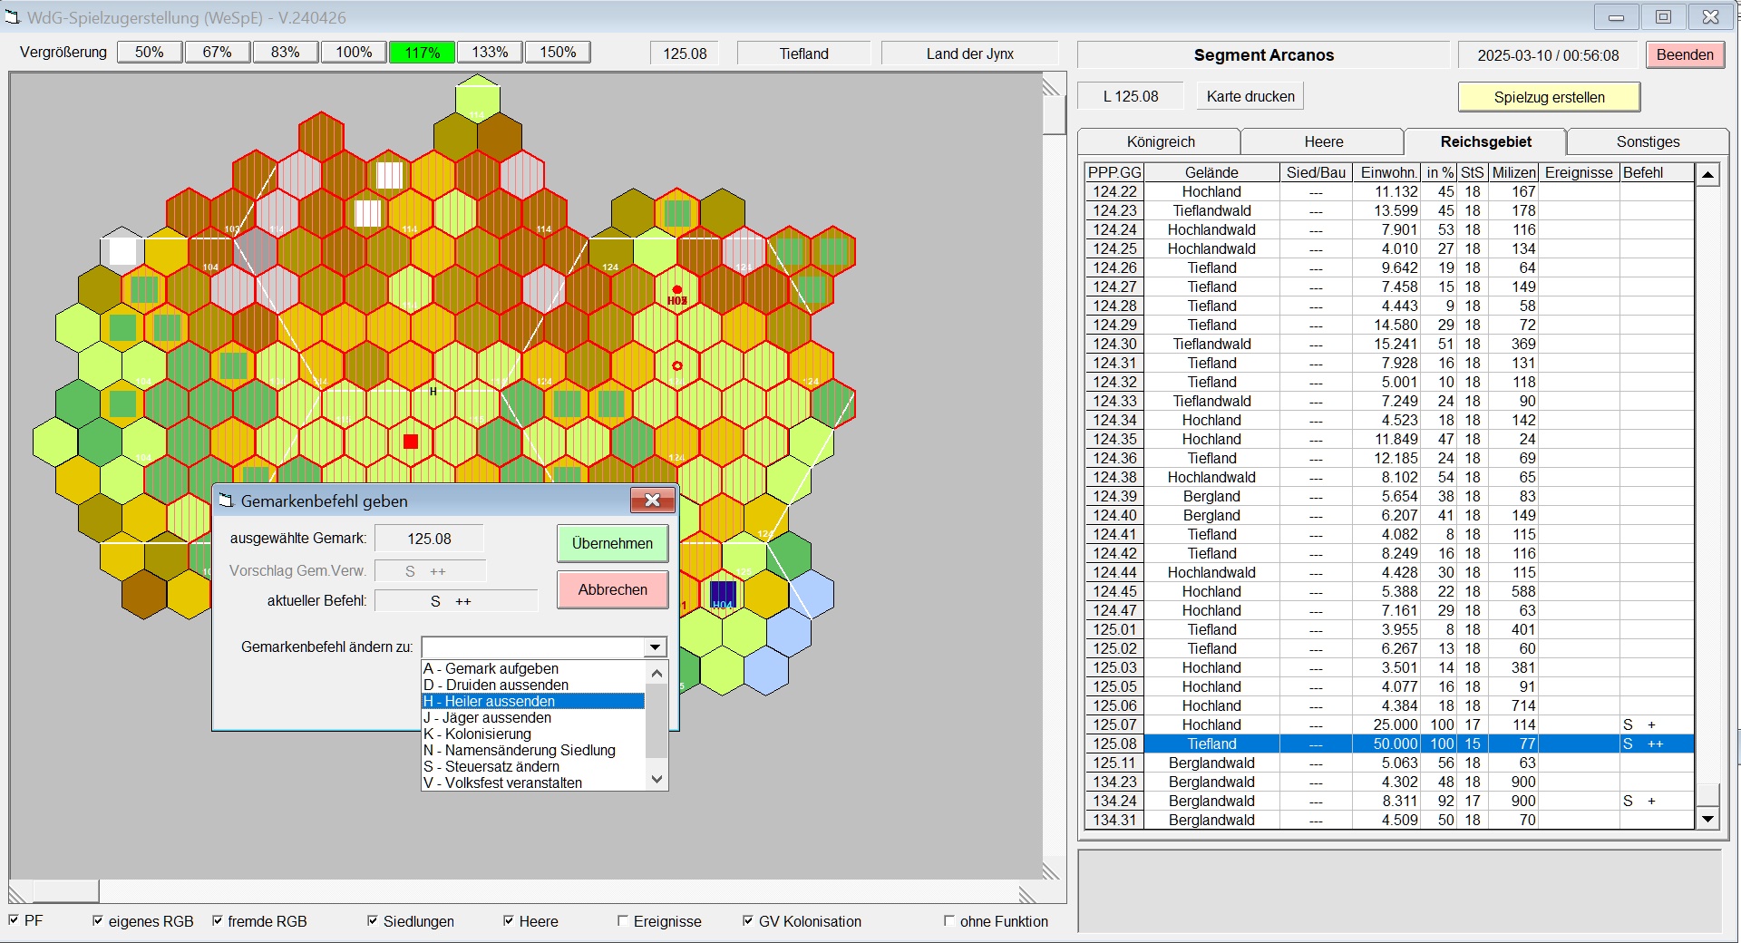Click the map horizontal scrollbar thumb
This screenshot has height=943, width=1741.
[65, 891]
